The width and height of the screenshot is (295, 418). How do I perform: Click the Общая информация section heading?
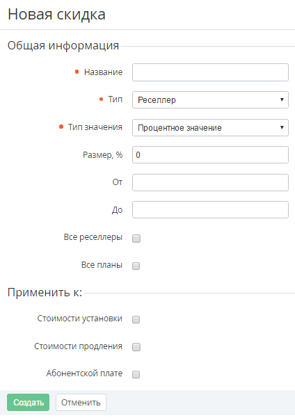tap(63, 46)
